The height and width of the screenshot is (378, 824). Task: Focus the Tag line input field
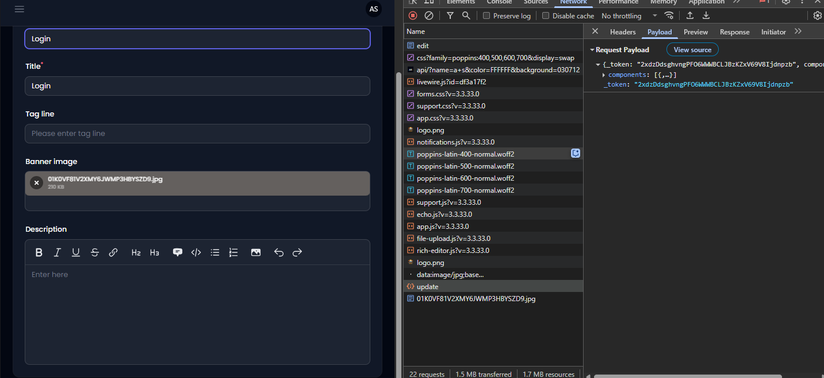(x=197, y=134)
